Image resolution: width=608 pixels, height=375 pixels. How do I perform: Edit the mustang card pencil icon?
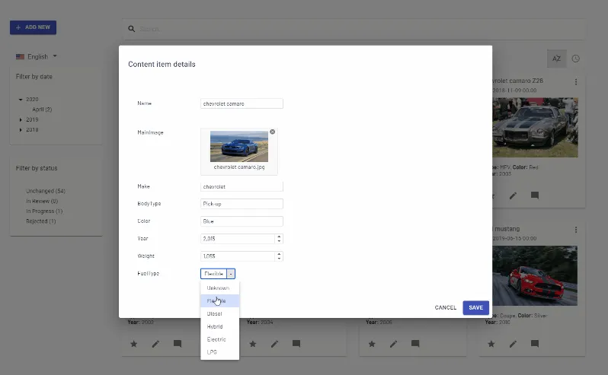click(513, 344)
